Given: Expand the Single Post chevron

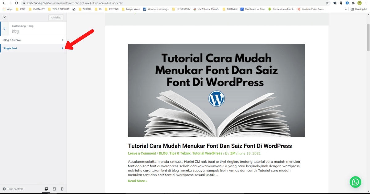Looking at the screenshot, I should pyautogui.click(x=62, y=48).
